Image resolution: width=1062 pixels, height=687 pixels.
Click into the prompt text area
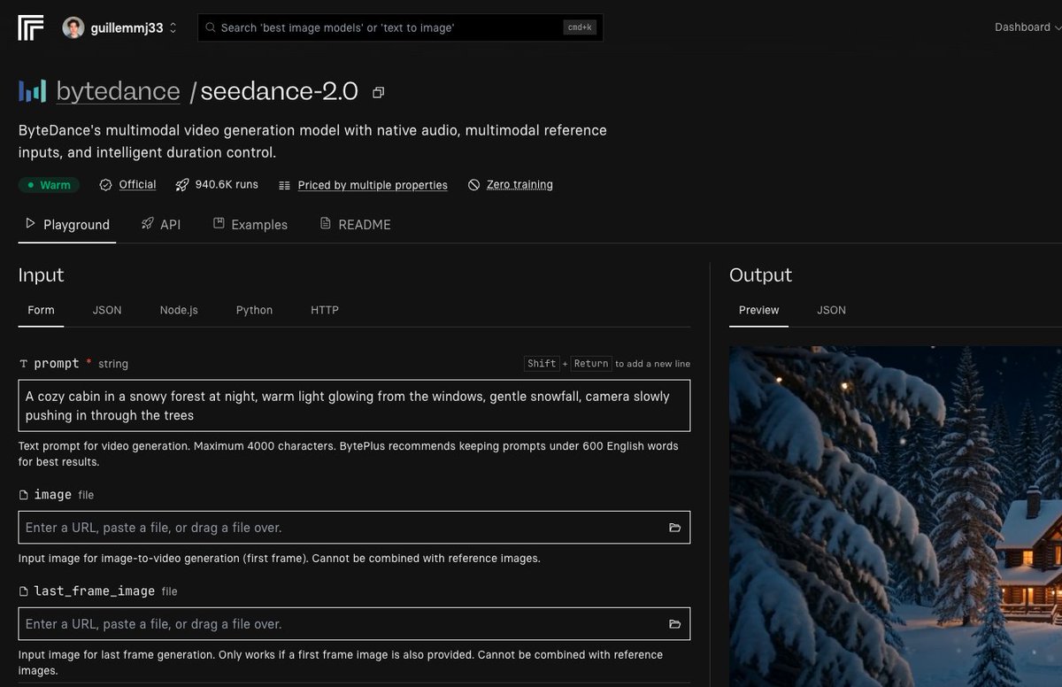click(x=354, y=405)
